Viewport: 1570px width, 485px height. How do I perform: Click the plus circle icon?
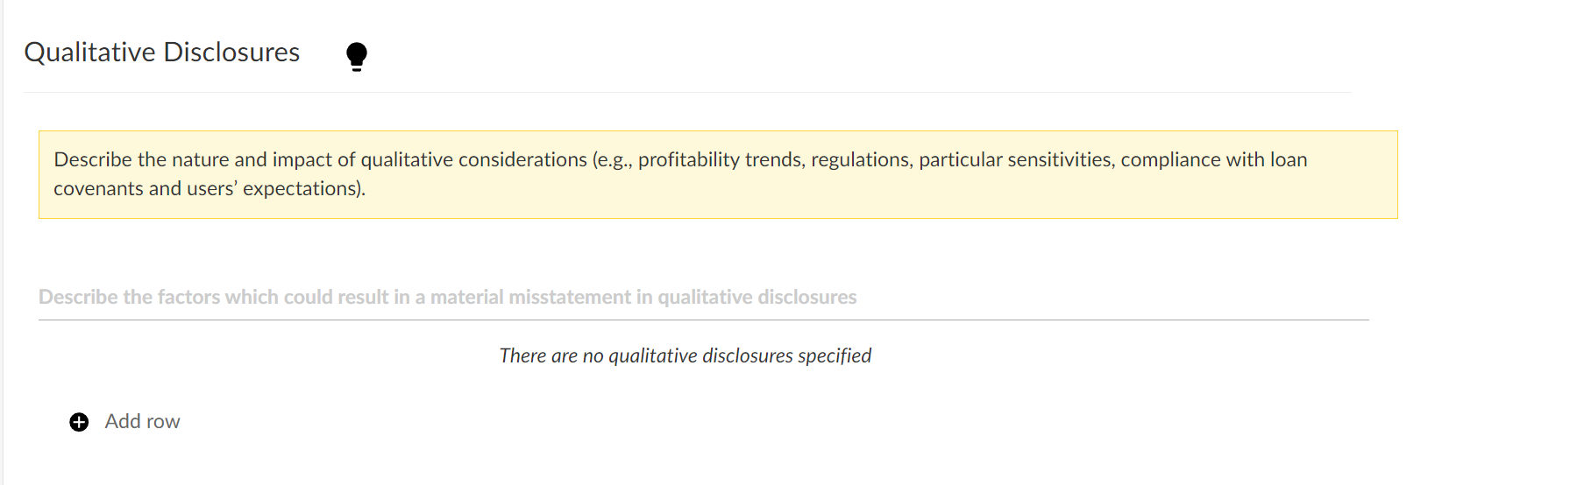79,422
